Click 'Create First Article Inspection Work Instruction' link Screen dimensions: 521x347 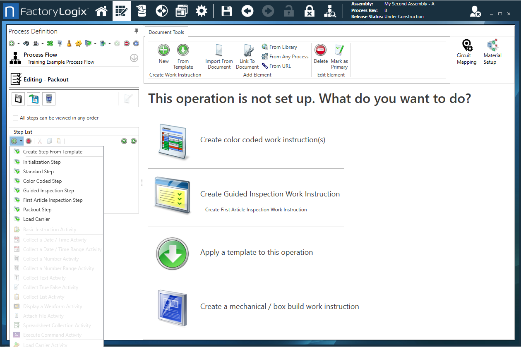[256, 210]
